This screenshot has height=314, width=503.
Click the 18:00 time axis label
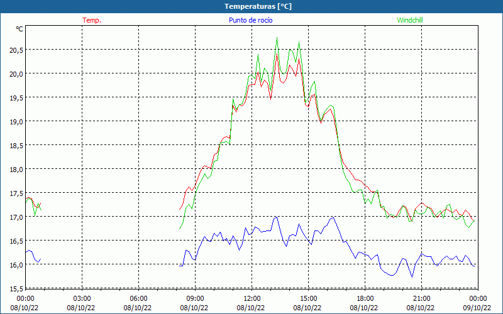[365, 299]
